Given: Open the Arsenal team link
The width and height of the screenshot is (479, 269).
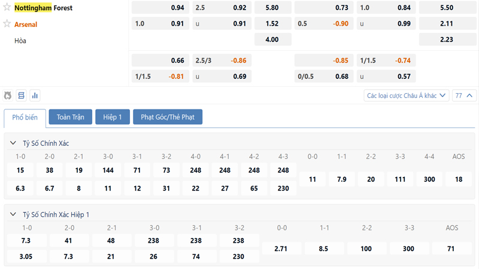Looking at the screenshot, I should point(26,25).
